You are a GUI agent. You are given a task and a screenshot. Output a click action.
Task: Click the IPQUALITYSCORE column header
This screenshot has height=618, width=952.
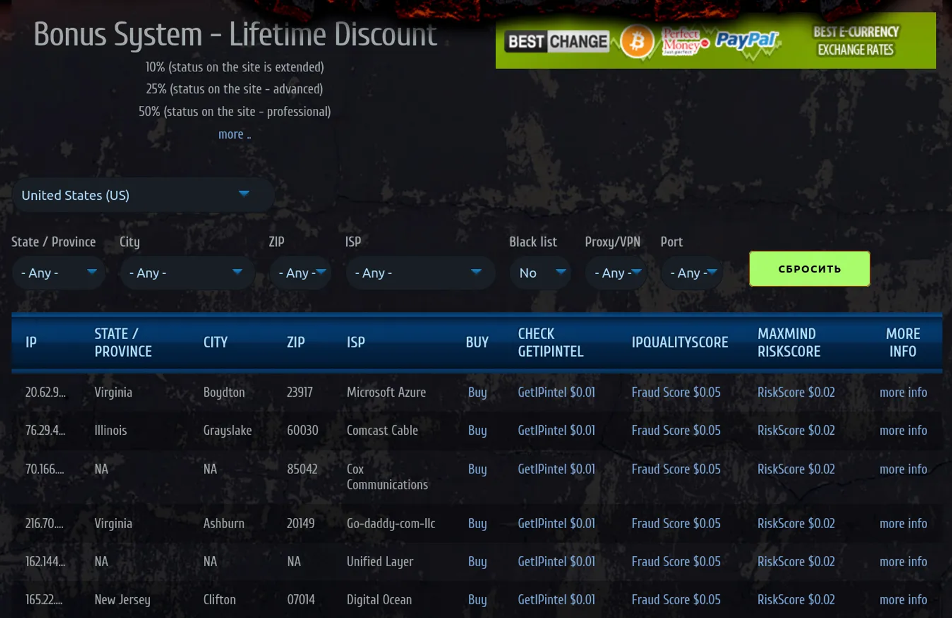679,343
